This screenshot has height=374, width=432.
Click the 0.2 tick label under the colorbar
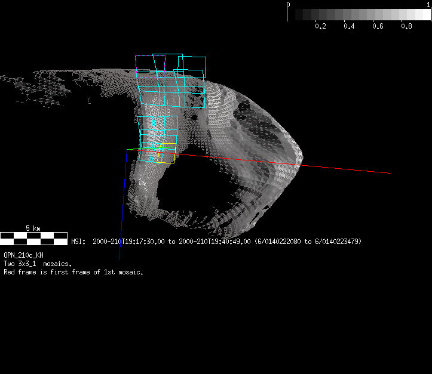(320, 27)
